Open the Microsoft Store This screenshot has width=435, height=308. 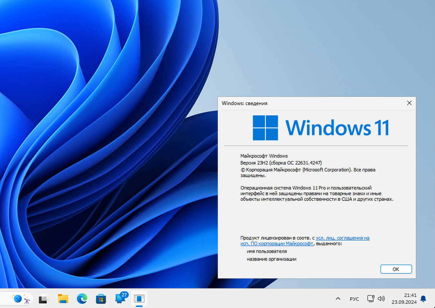coord(101,298)
